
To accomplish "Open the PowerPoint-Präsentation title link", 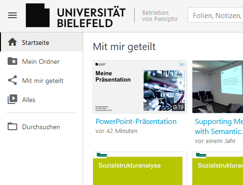I will 136,122.
